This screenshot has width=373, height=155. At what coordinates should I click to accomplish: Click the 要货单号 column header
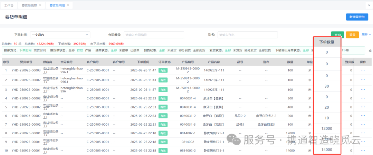coord(26,62)
